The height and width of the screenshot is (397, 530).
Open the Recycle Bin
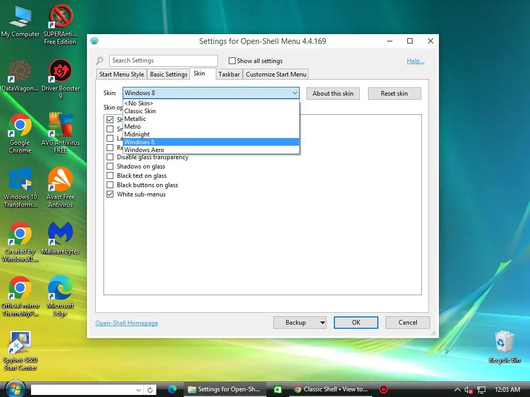504,347
